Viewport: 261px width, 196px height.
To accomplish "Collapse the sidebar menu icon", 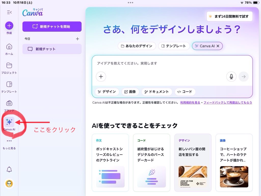I will (x=9, y=12).
